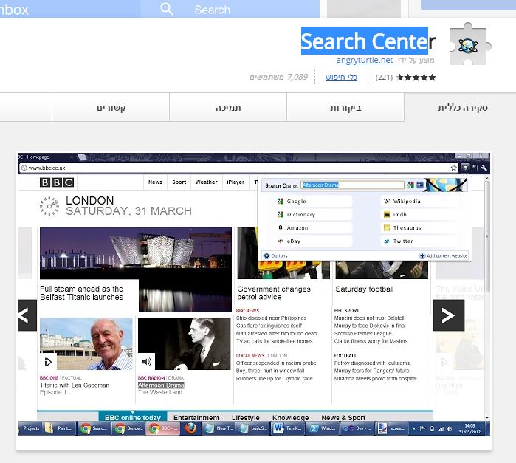Switch to the תמיכה tab

click(228, 108)
